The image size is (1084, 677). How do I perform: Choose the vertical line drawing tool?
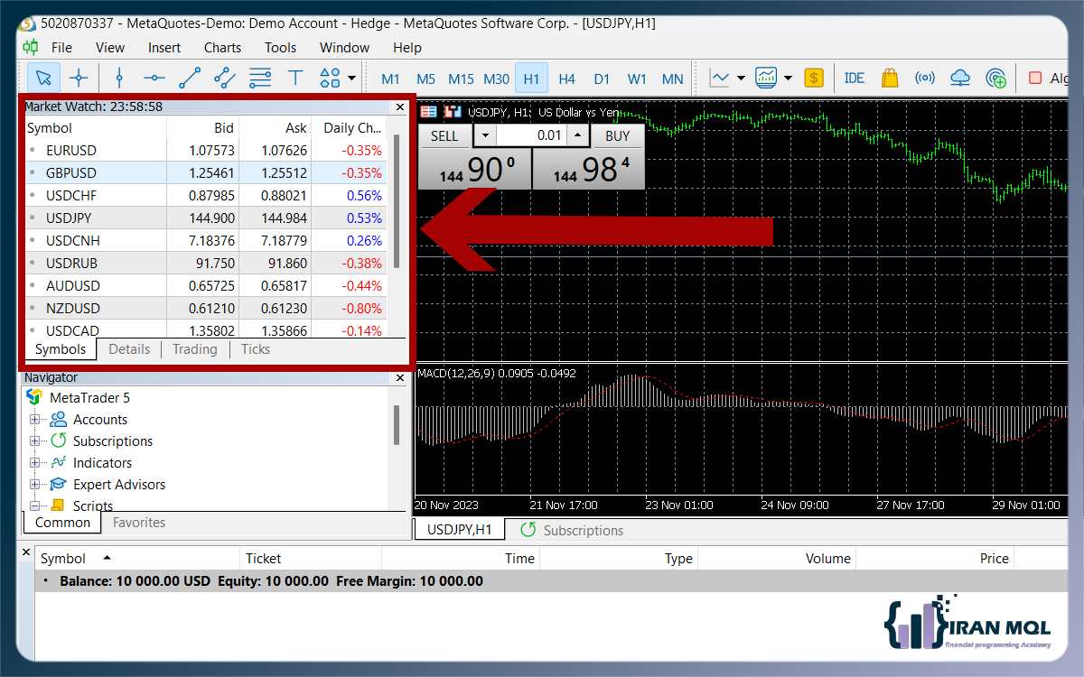pyautogui.click(x=119, y=79)
